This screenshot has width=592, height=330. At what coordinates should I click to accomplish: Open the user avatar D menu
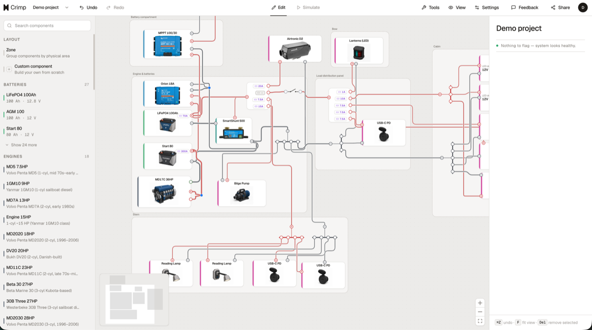point(582,7)
